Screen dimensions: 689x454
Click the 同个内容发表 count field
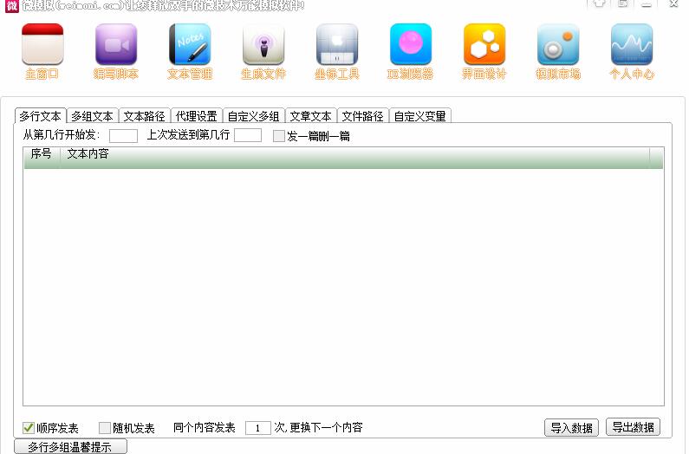point(258,428)
